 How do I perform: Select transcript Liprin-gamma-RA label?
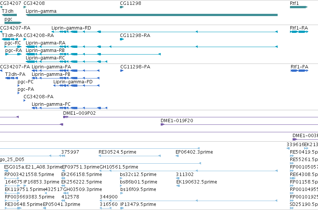[46, 43]
